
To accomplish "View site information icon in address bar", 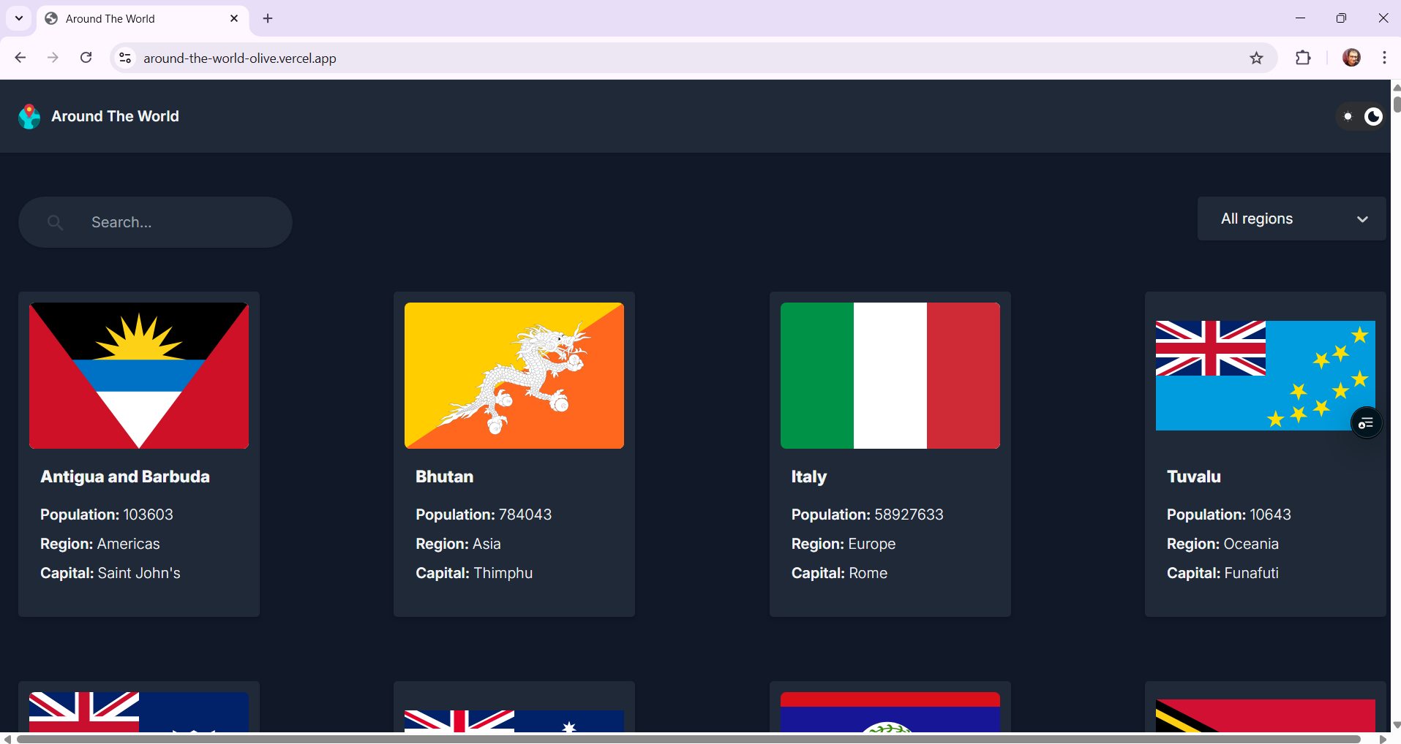I will (x=125, y=58).
